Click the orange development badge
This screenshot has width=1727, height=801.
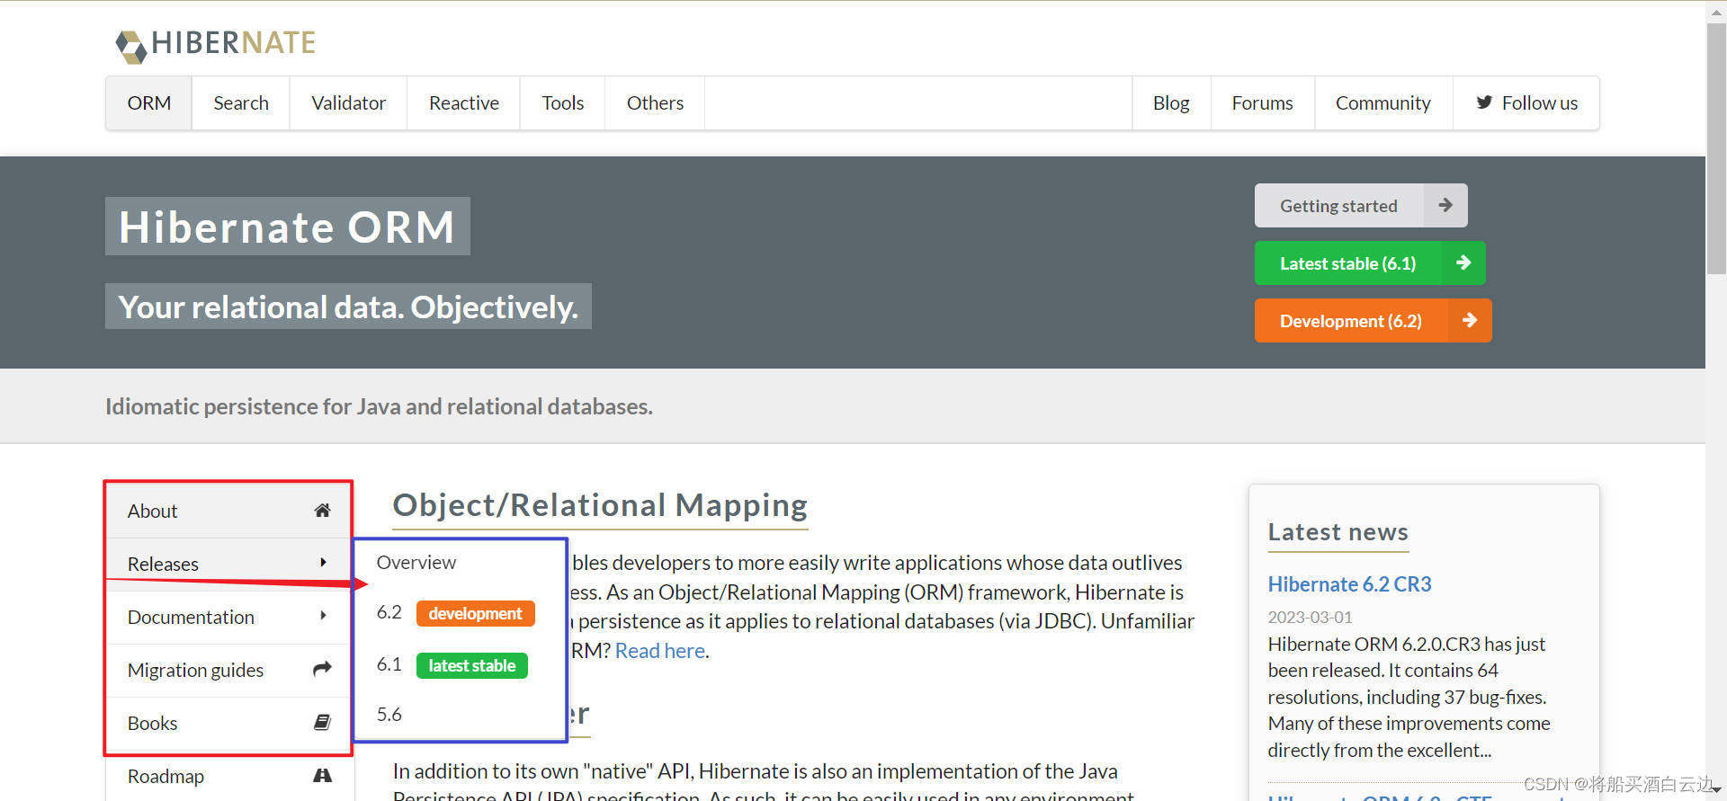point(475,613)
